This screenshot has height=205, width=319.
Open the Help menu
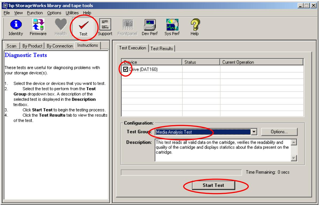tap(87, 13)
